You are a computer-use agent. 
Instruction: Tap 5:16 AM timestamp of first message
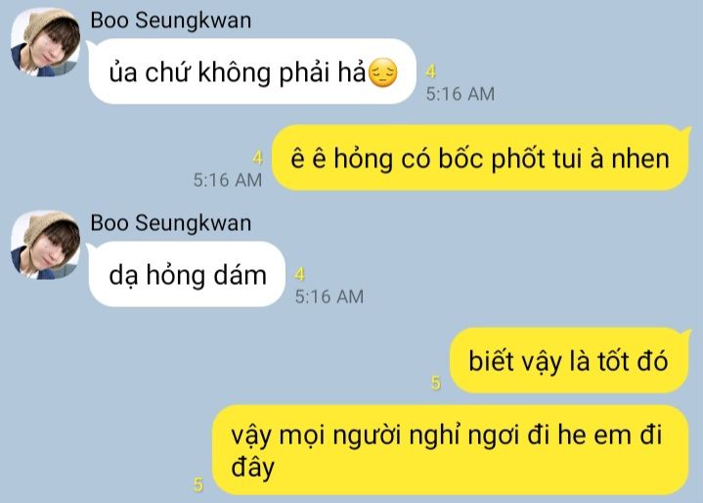pos(461,94)
